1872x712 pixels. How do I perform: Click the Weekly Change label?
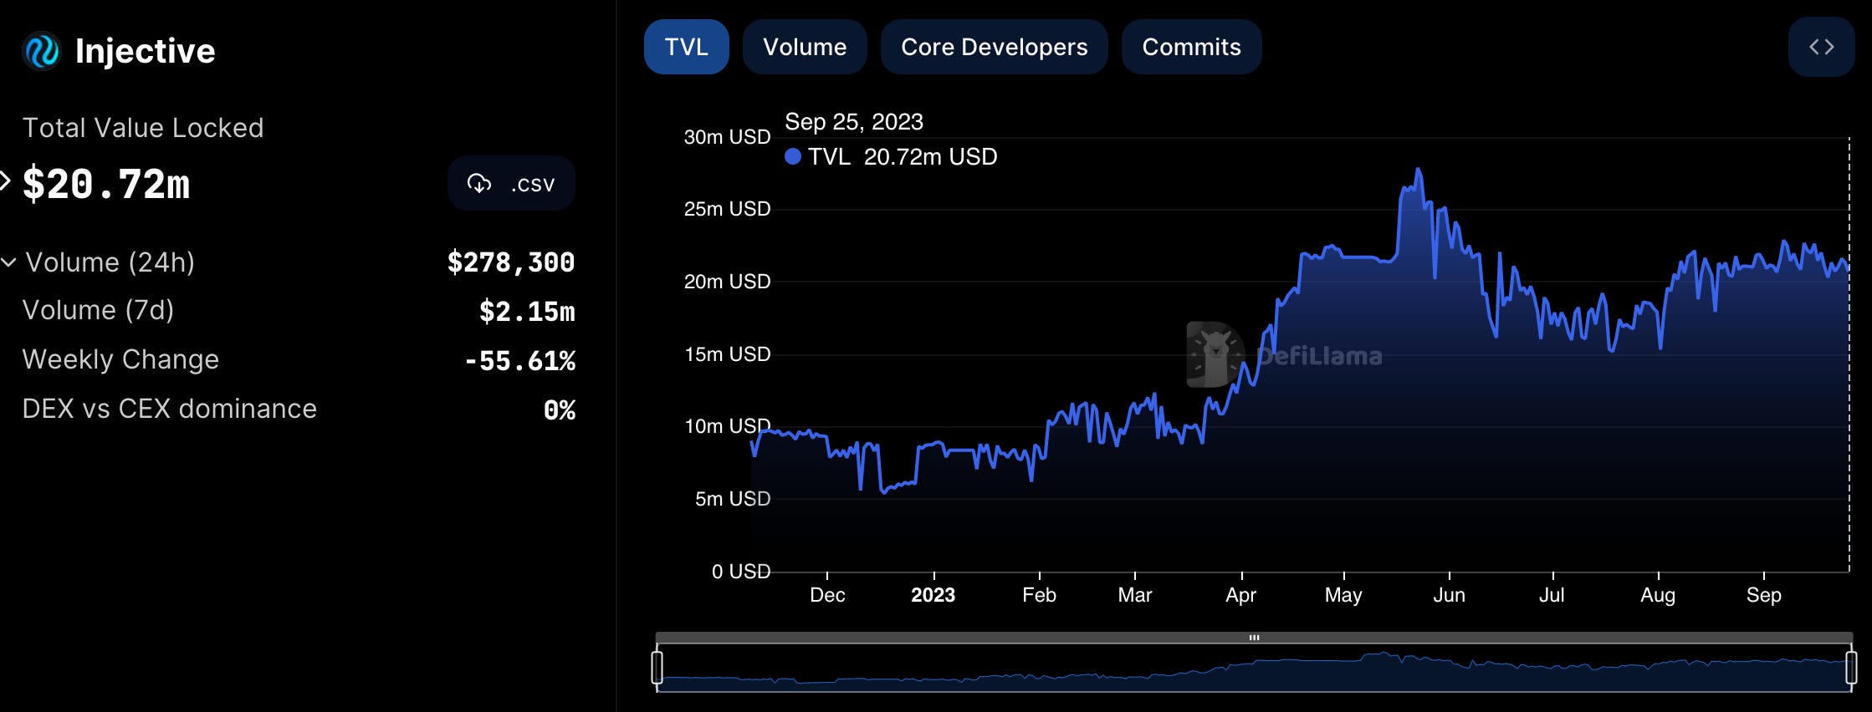tap(120, 359)
